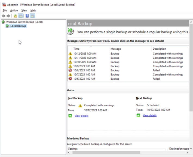193x157 pixels.
Task: Select Local Backup in the console tree
Action: tap(18, 26)
